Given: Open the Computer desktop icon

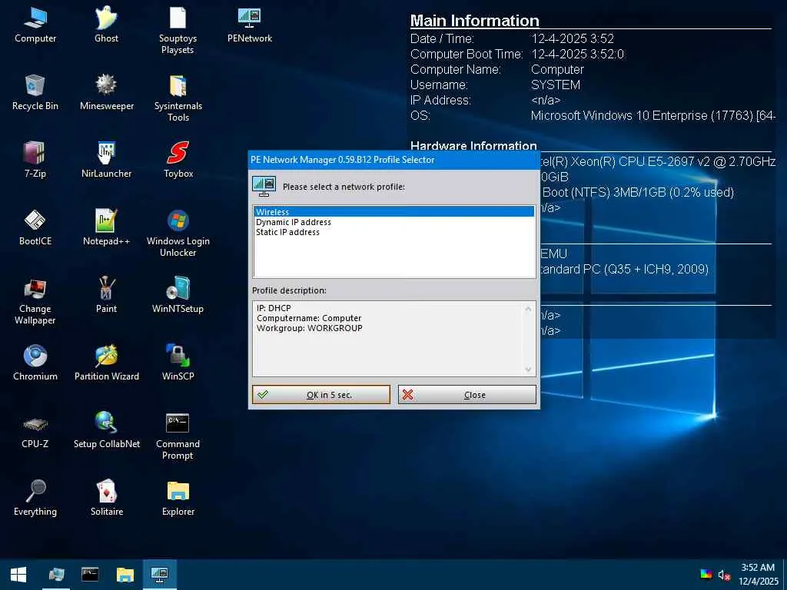Looking at the screenshot, I should coord(35,25).
